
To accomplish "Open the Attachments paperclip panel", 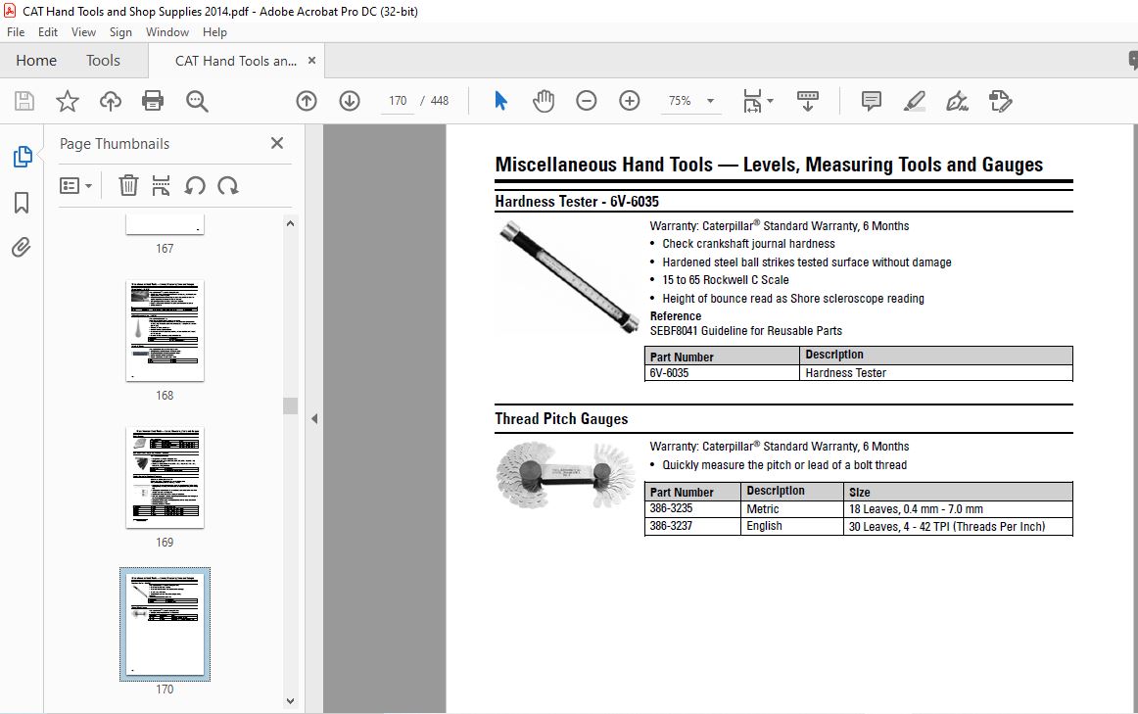I will (x=22, y=248).
